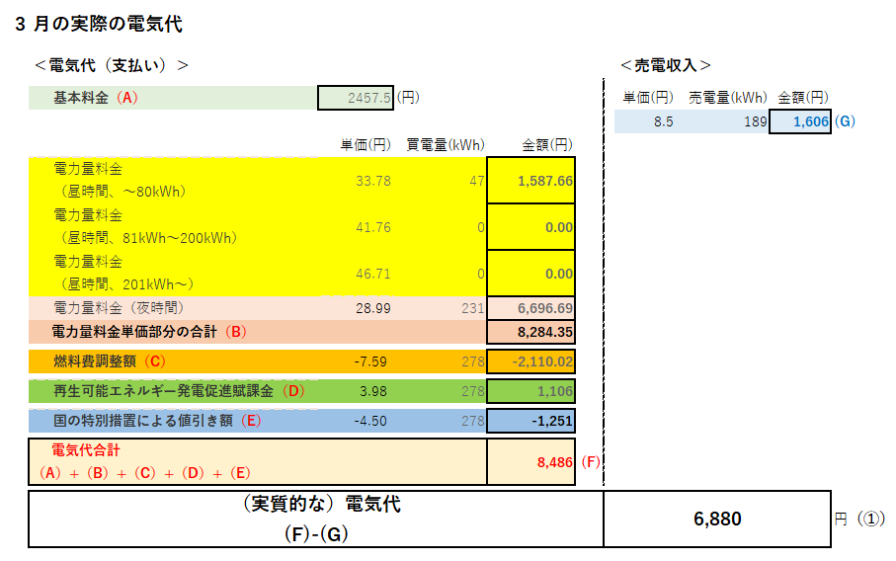Click the sold electricity quantity cell 189
896x561 pixels.
[x=731, y=121]
